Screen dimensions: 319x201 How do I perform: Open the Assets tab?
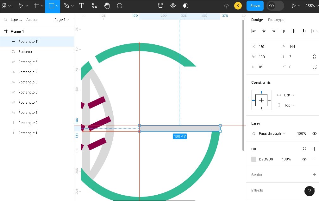(x=32, y=20)
